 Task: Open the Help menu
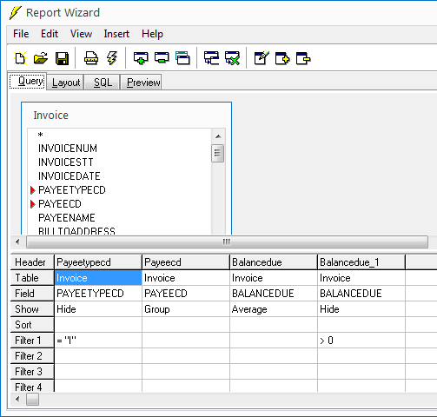(x=152, y=34)
